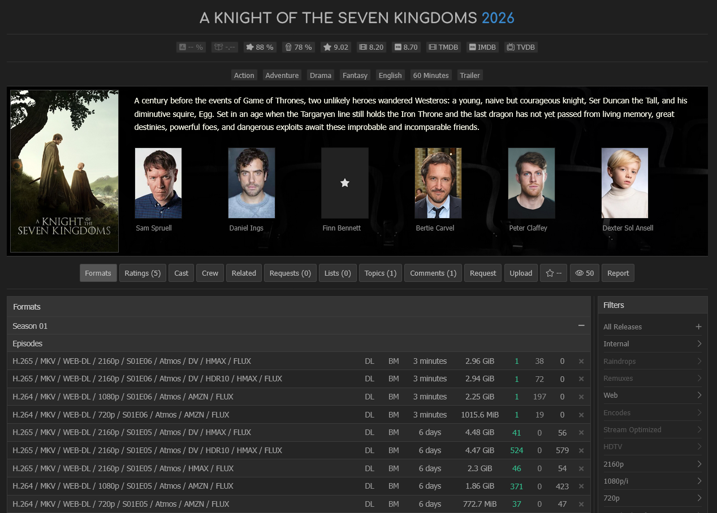This screenshot has height=513, width=717.
Task: Expand All Releases filter with plus icon
Action: click(x=698, y=327)
